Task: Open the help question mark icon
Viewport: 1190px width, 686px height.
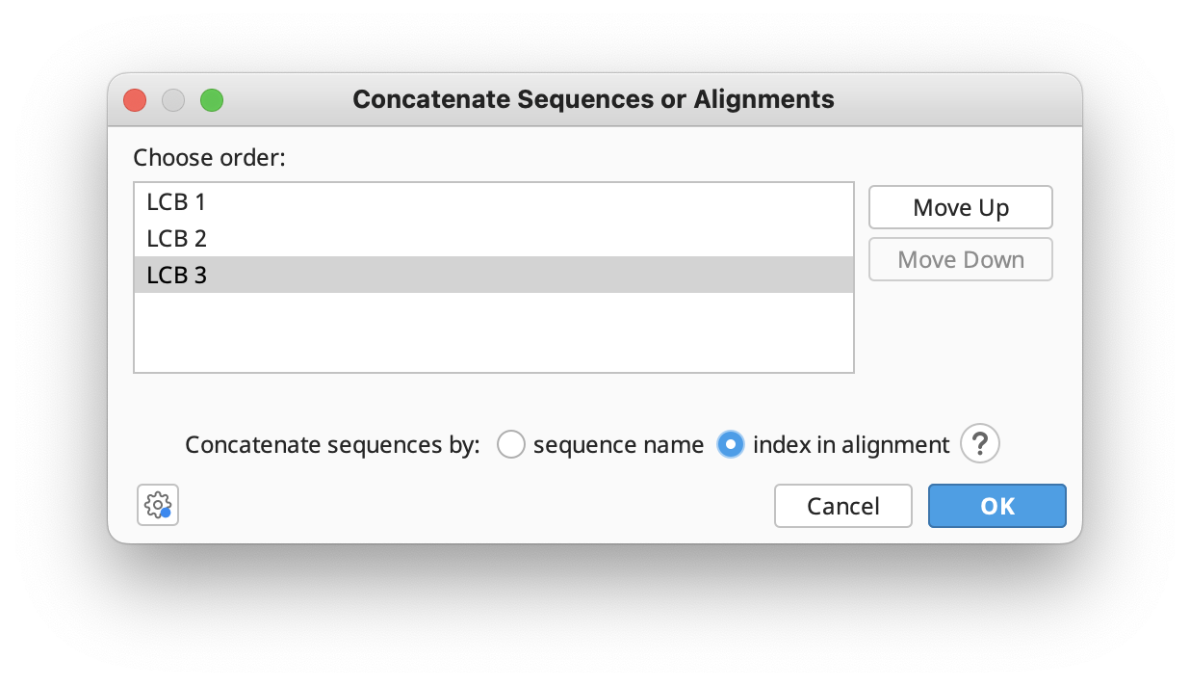Action: coord(979,444)
